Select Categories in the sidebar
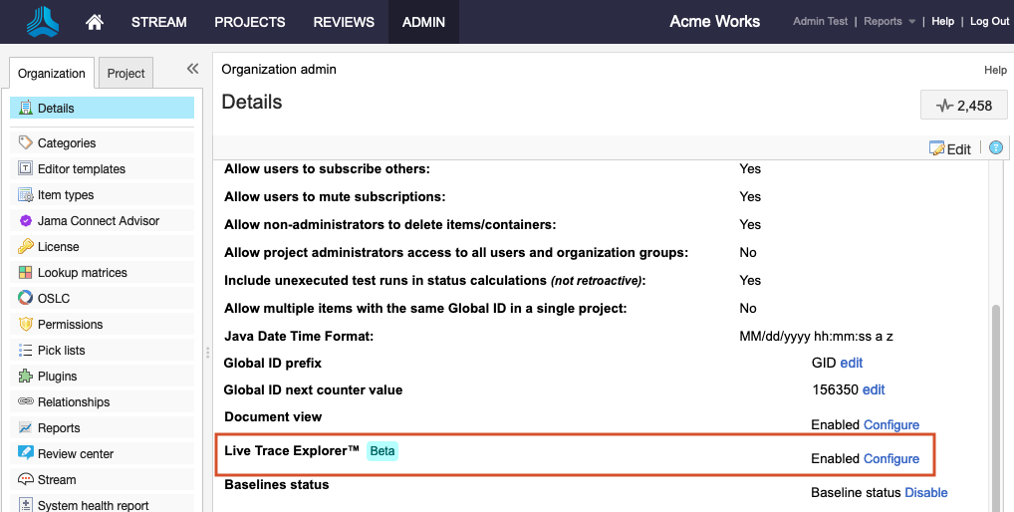 point(103,142)
